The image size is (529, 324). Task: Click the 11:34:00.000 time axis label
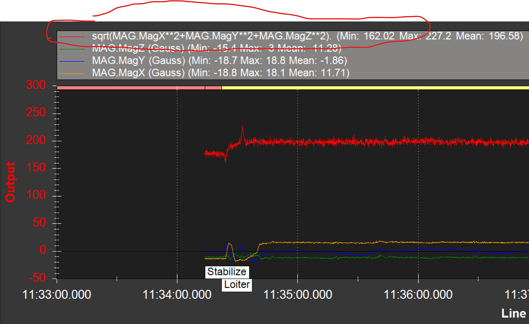[177, 294]
